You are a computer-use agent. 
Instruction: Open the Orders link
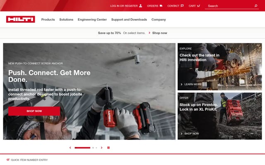coord(154,6)
